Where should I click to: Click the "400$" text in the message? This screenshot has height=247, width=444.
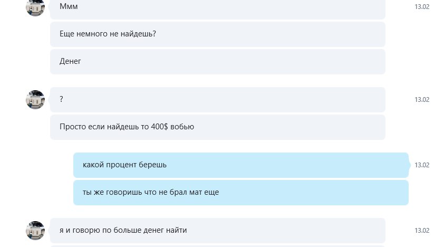tap(159, 127)
